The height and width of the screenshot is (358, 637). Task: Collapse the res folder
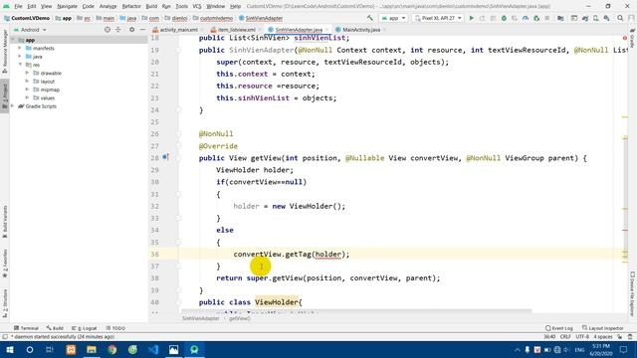(x=20, y=65)
